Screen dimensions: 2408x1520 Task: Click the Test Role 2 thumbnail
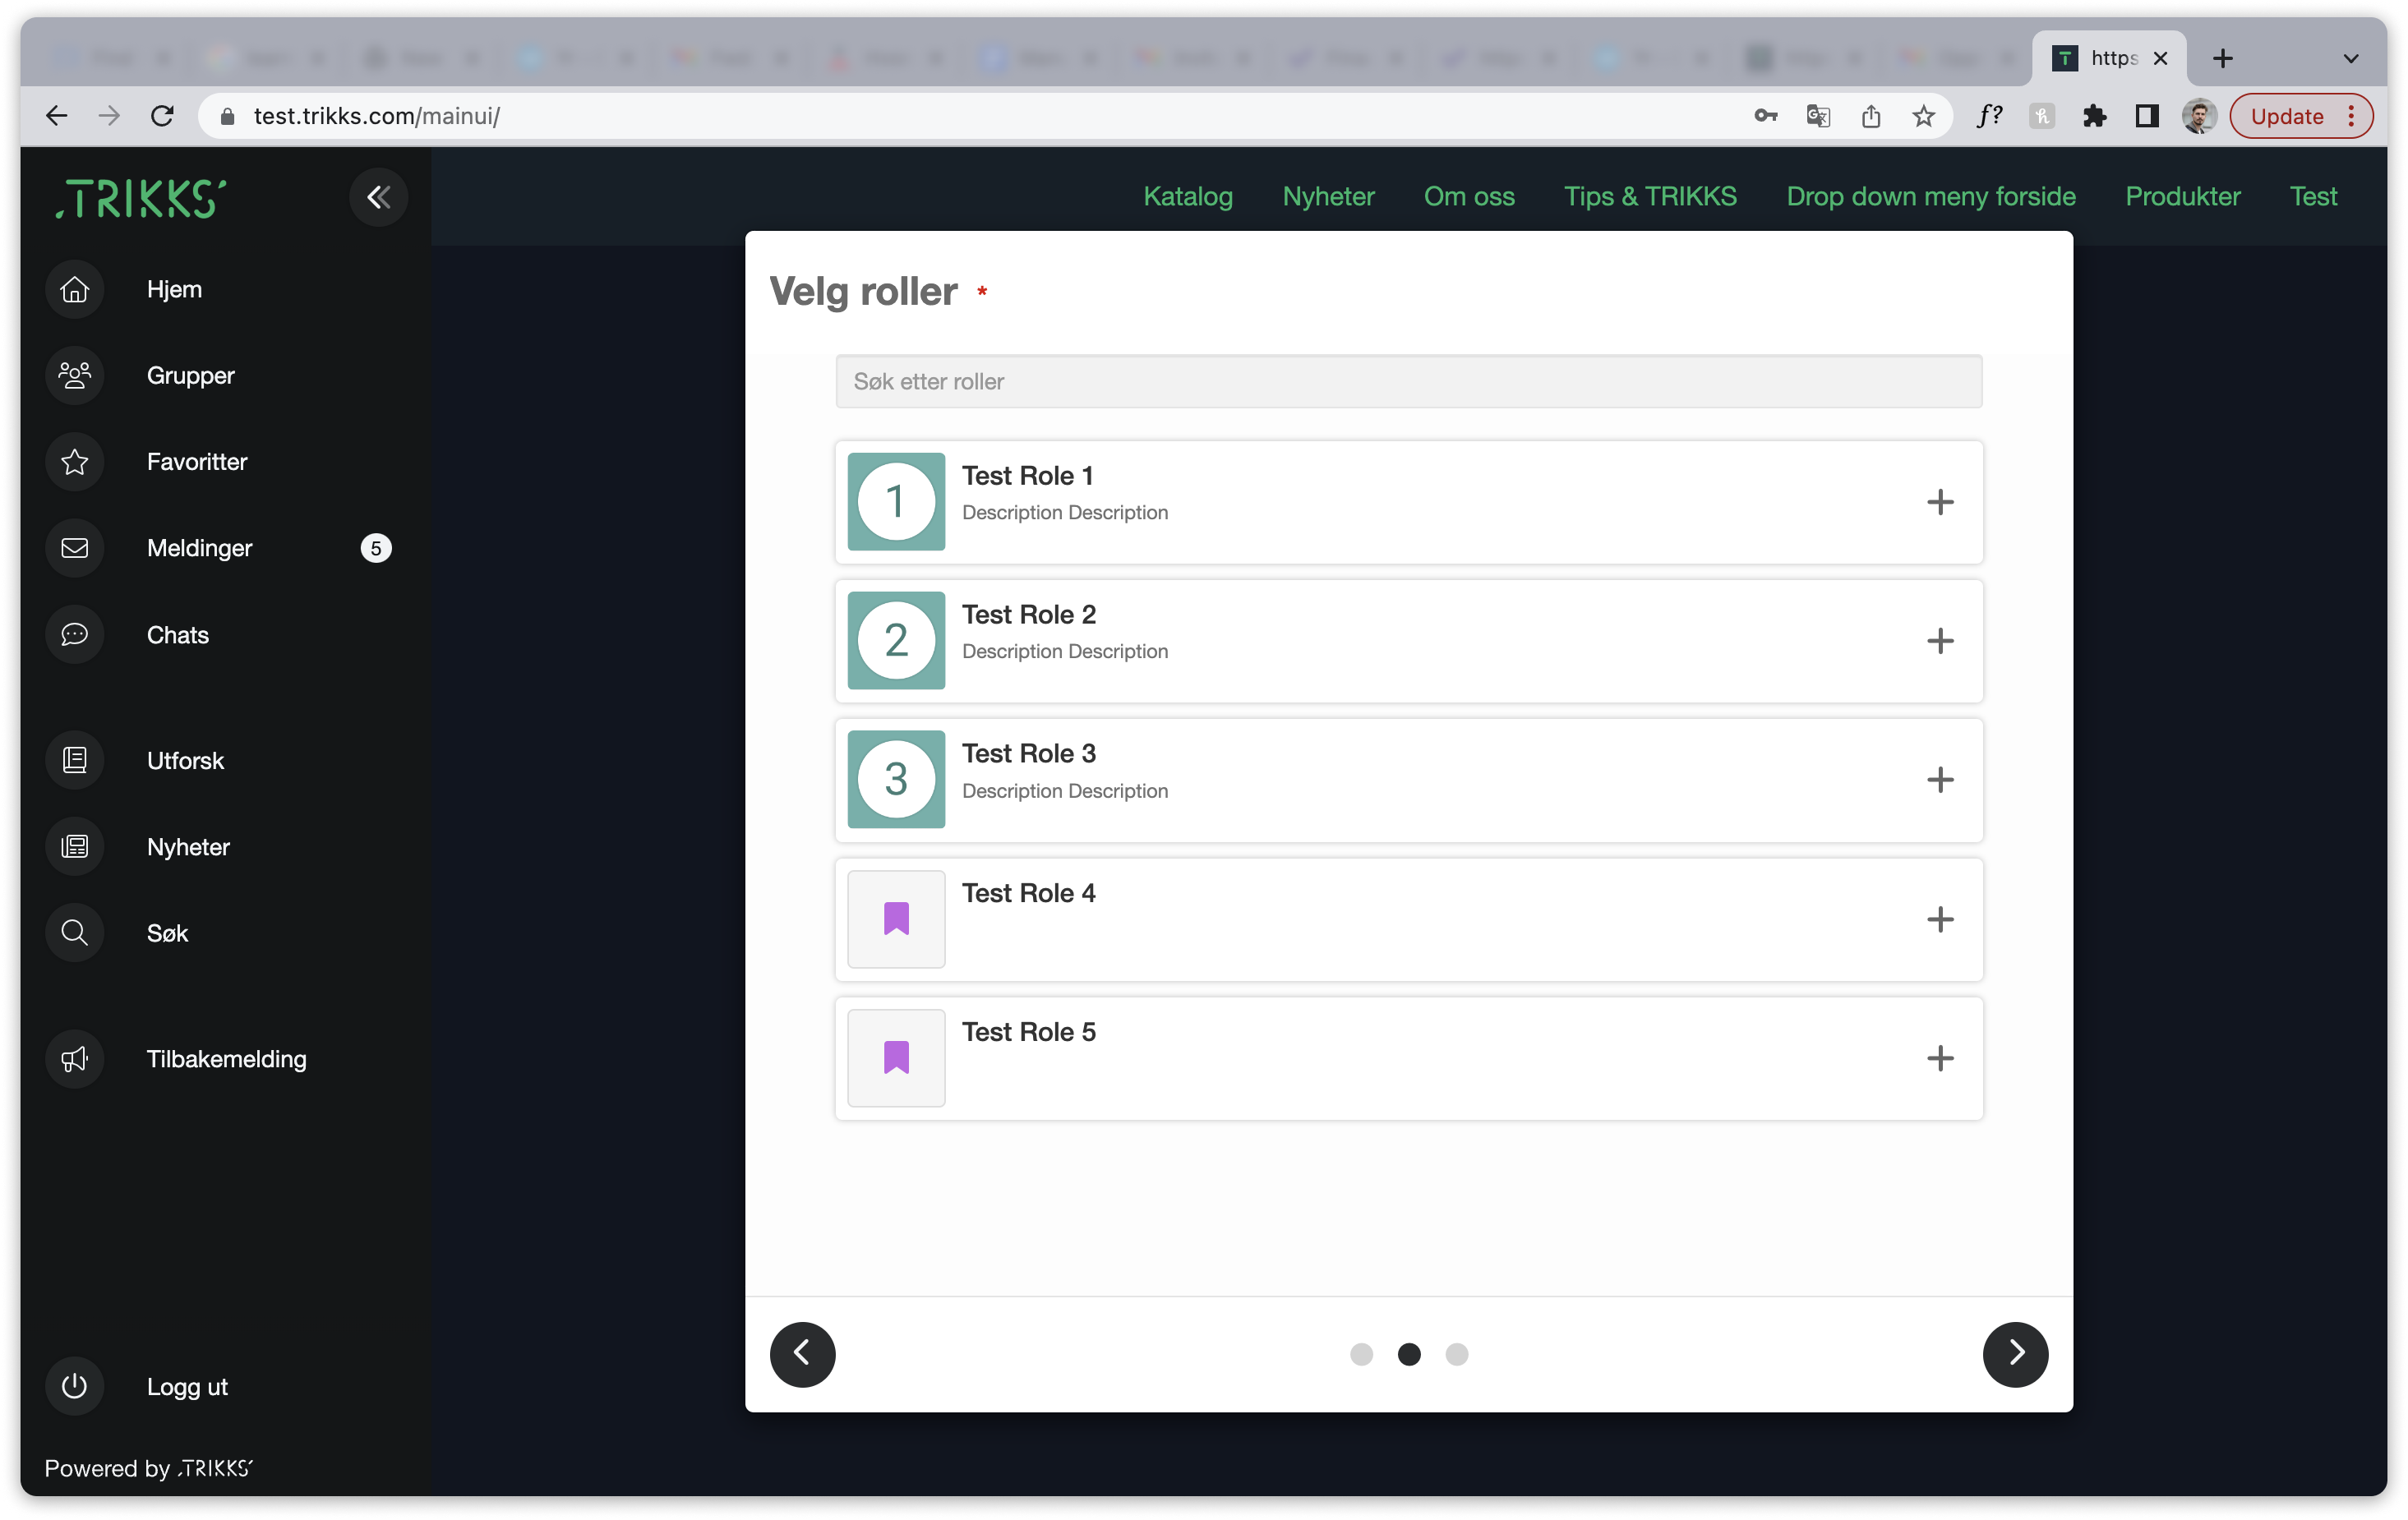click(x=895, y=640)
